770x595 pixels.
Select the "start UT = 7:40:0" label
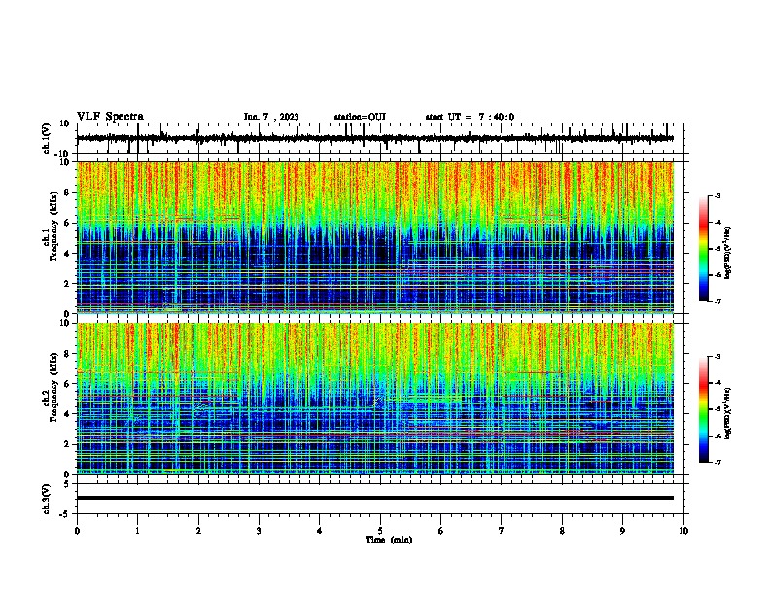[470, 117]
